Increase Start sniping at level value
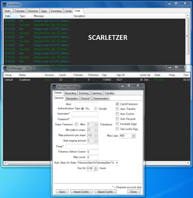The image size is (193, 198). [96, 140]
